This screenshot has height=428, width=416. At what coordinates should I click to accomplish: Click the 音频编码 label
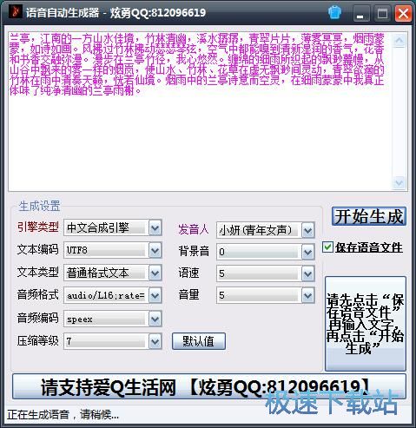(38, 318)
